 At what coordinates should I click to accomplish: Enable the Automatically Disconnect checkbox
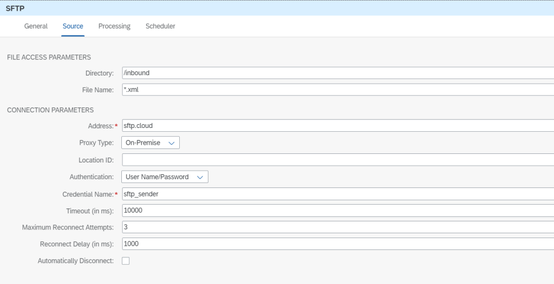pyautogui.click(x=126, y=261)
